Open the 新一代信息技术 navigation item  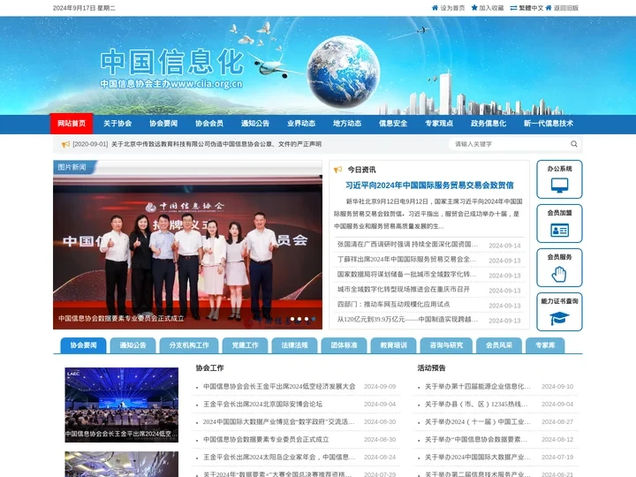tap(549, 124)
